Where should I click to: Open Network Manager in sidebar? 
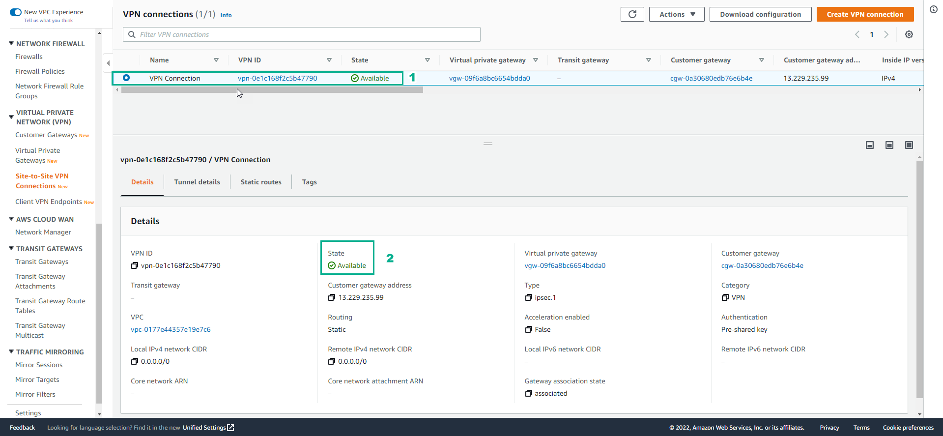click(43, 232)
